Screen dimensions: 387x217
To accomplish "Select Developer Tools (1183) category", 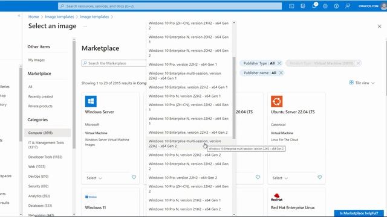I will click(45, 157).
